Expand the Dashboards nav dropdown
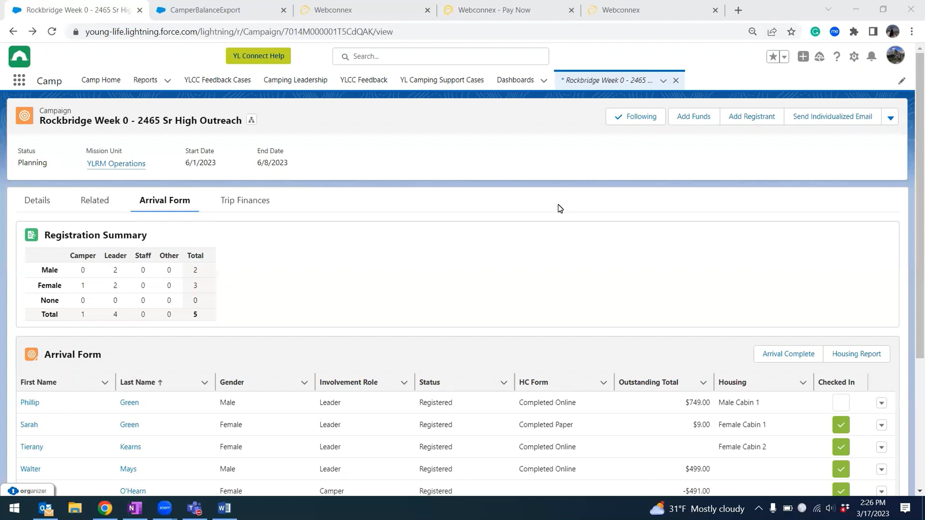The width and height of the screenshot is (925, 520). coord(544,81)
